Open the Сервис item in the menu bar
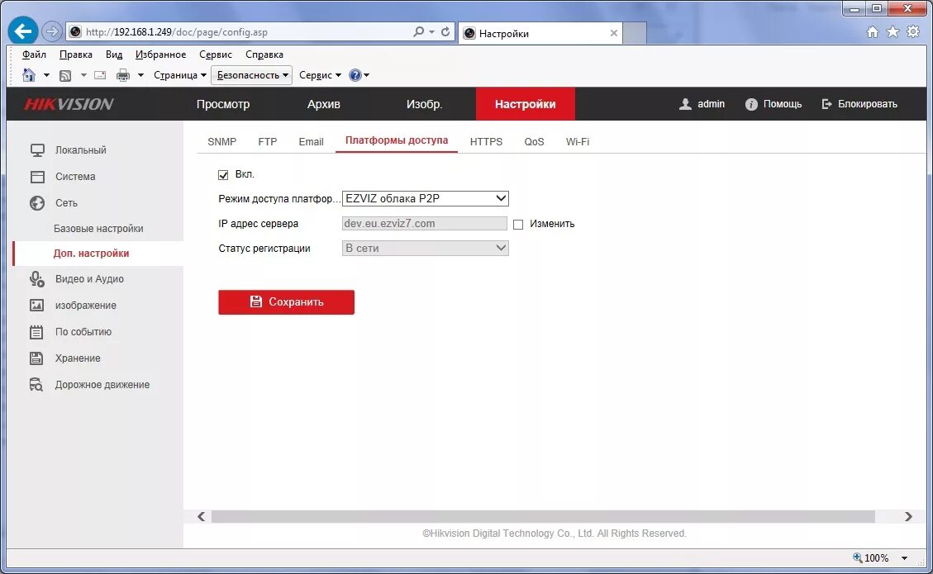 point(216,55)
